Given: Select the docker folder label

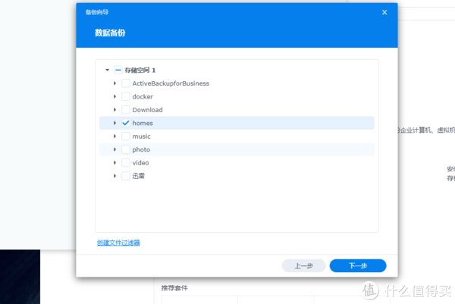Looking at the screenshot, I should click(143, 96).
